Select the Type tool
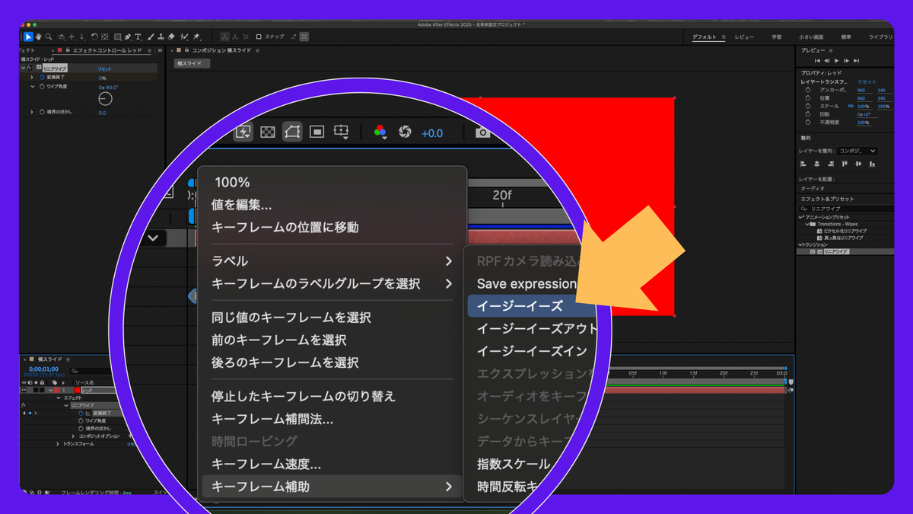This screenshot has width=913, height=514. tap(138, 37)
